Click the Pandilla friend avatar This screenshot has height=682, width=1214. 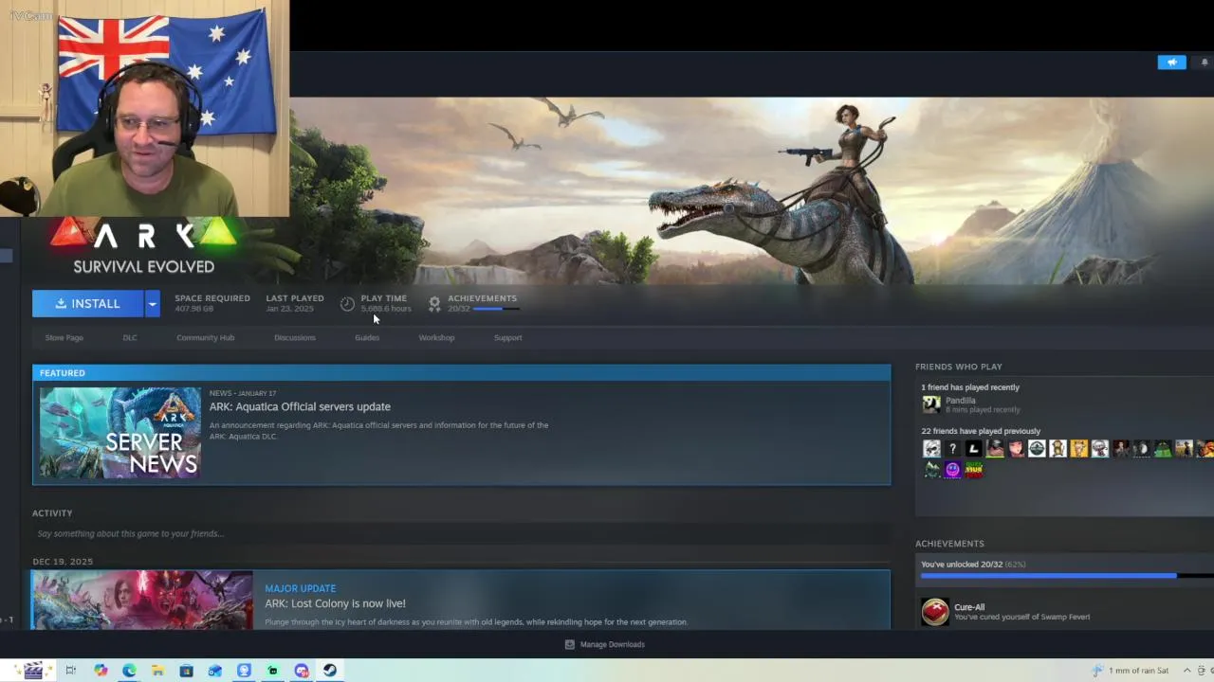[931, 404]
